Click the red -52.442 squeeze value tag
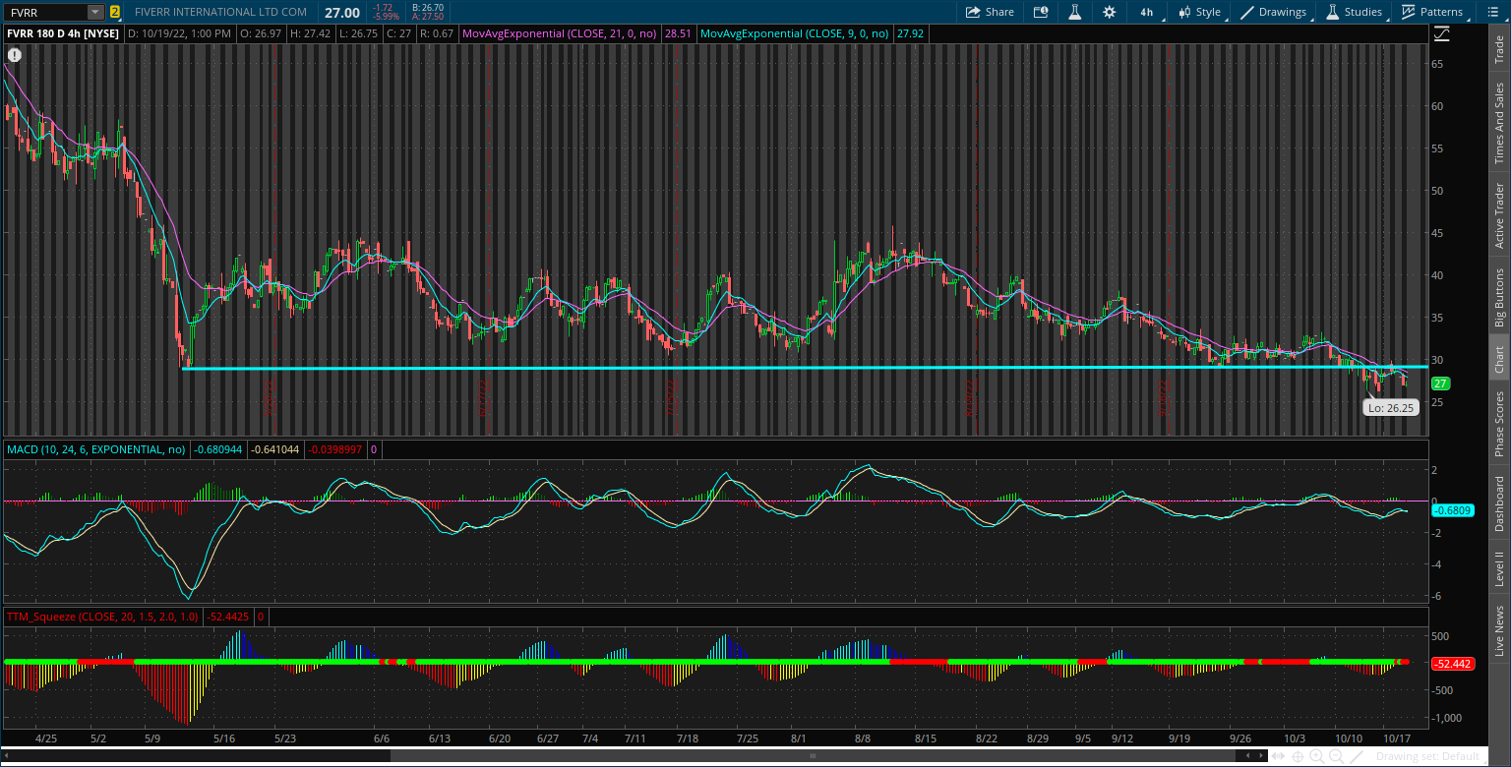Image resolution: width=1511 pixels, height=767 pixels. [1452, 664]
